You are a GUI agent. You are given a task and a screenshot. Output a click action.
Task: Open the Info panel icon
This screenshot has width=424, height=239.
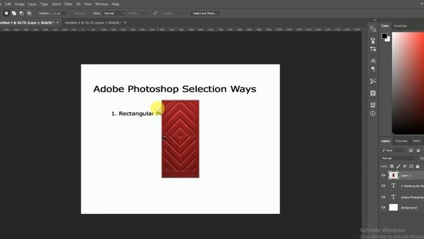(x=373, y=114)
